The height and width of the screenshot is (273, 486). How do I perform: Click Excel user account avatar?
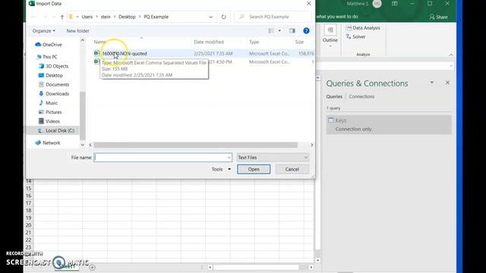(377, 4)
